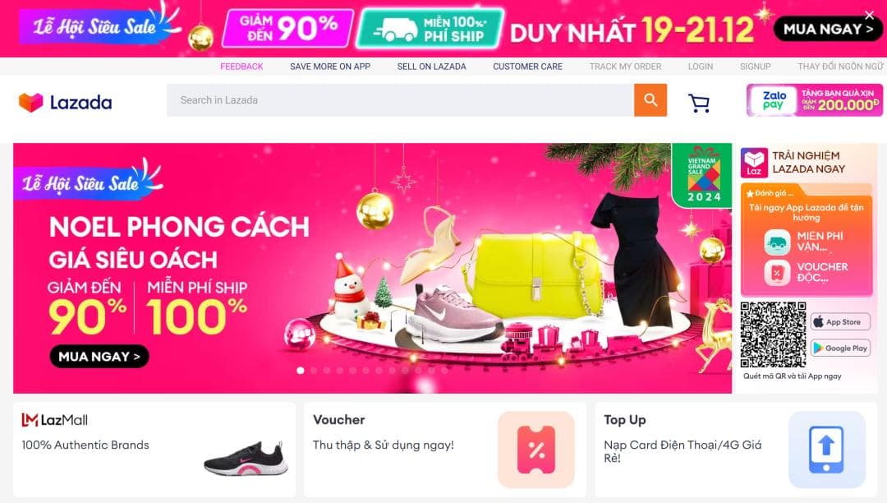Open the Google Play download badge
The height and width of the screenshot is (503, 887).
[840, 348]
